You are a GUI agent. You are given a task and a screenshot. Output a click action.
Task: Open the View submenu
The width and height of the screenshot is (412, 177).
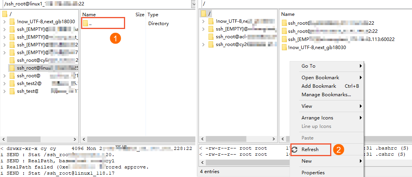[327, 106]
